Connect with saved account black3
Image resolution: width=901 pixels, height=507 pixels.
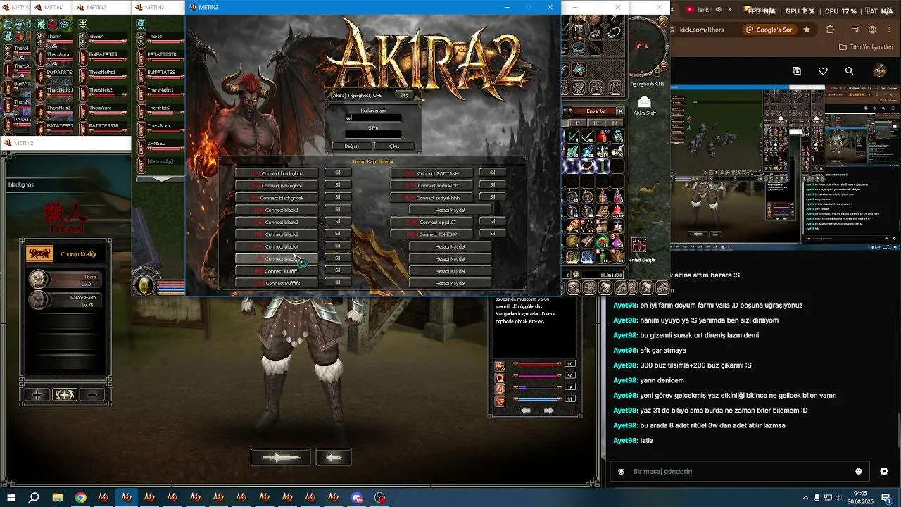[x=277, y=234]
